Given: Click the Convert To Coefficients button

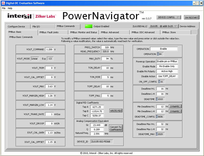Looking at the screenshot, I should 116,128.
